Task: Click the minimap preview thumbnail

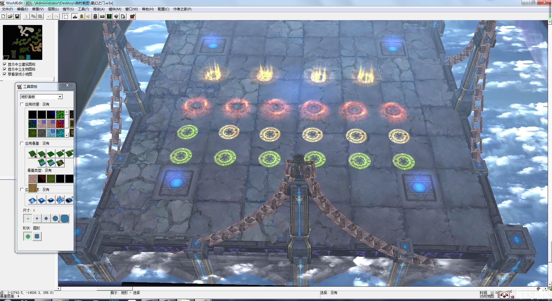Action: point(22,42)
